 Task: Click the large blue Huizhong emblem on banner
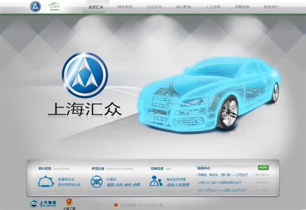click(85, 75)
